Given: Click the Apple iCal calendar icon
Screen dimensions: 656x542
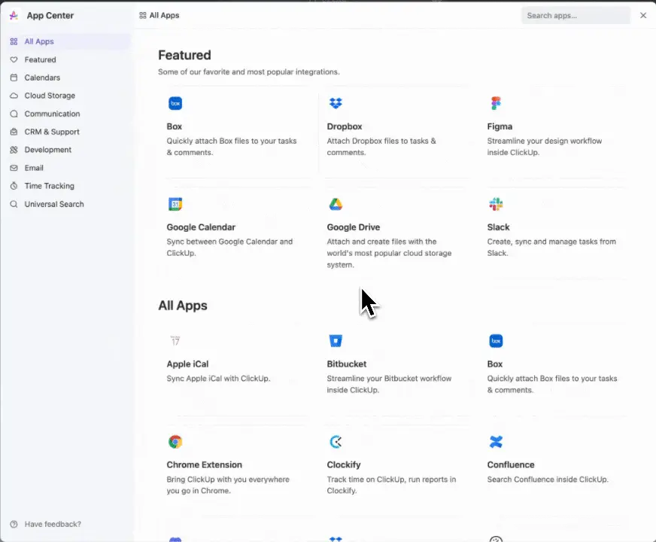Looking at the screenshot, I should (175, 341).
